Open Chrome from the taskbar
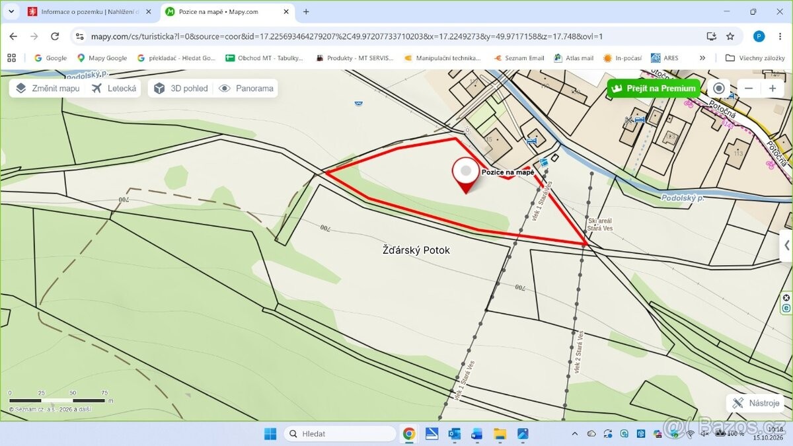The image size is (793, 446). (x=409, y=433)
